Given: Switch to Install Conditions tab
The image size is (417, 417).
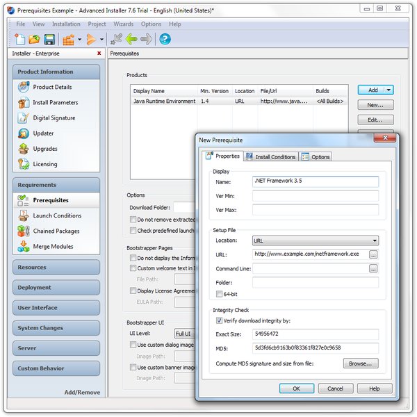Looking at the screenshot, I should pyautogui.click(x=271, y=156).
